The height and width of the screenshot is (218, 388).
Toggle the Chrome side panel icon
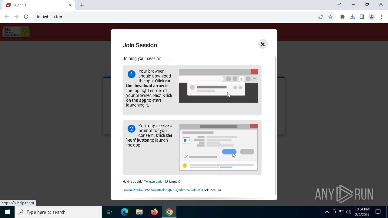pyautogui.click(x=362, y=17)
